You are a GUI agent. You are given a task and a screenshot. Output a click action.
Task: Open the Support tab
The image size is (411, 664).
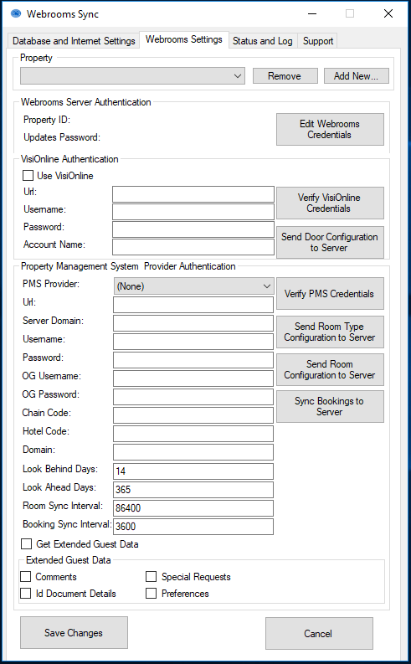pos(318,41)
